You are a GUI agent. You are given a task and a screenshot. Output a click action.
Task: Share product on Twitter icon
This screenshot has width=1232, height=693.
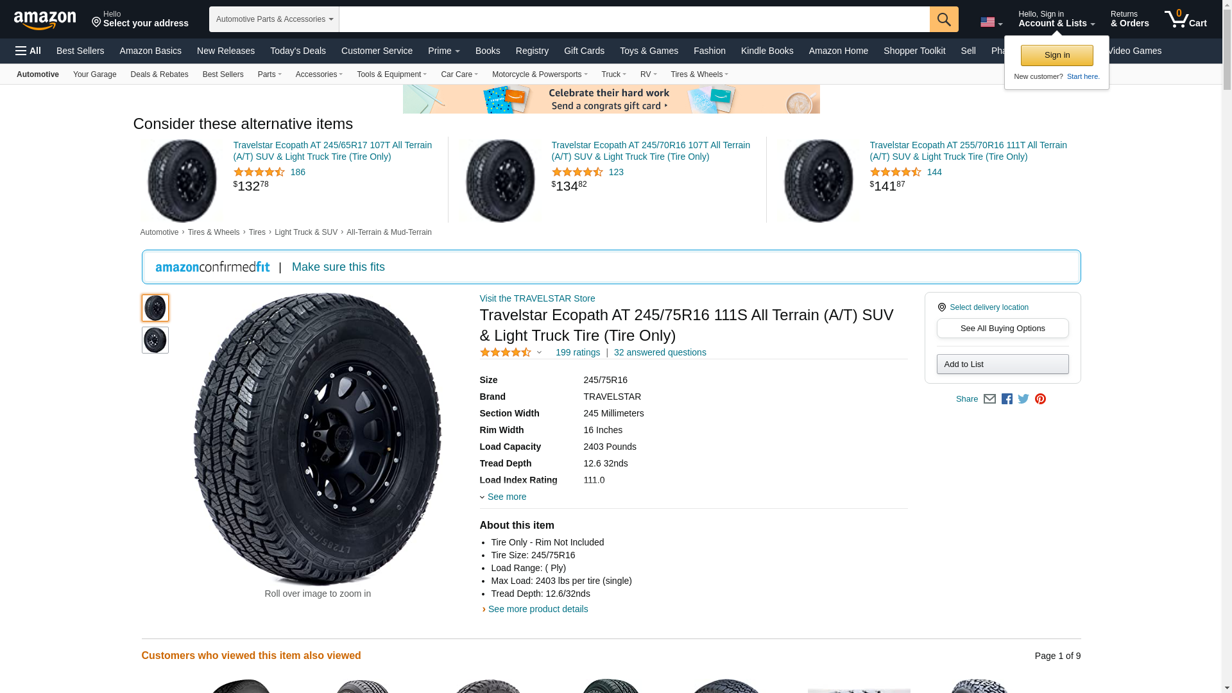(x=1023, y=399)
